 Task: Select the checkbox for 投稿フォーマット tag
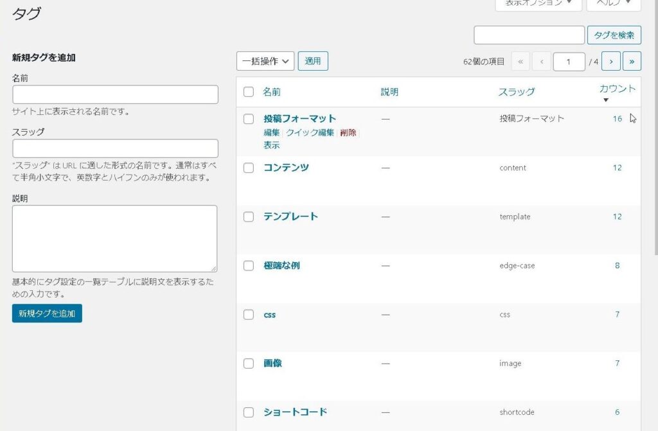[x=249, y=119]
